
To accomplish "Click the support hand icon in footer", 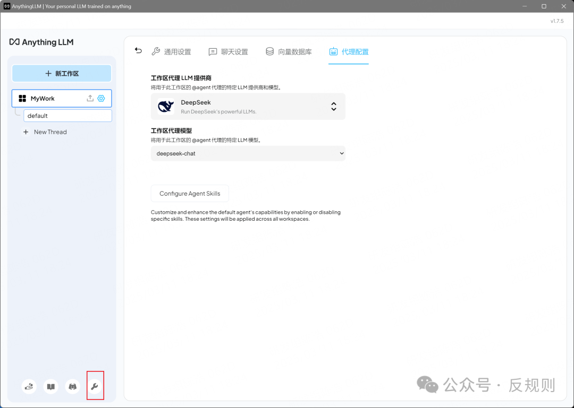I will coord(29,386).
